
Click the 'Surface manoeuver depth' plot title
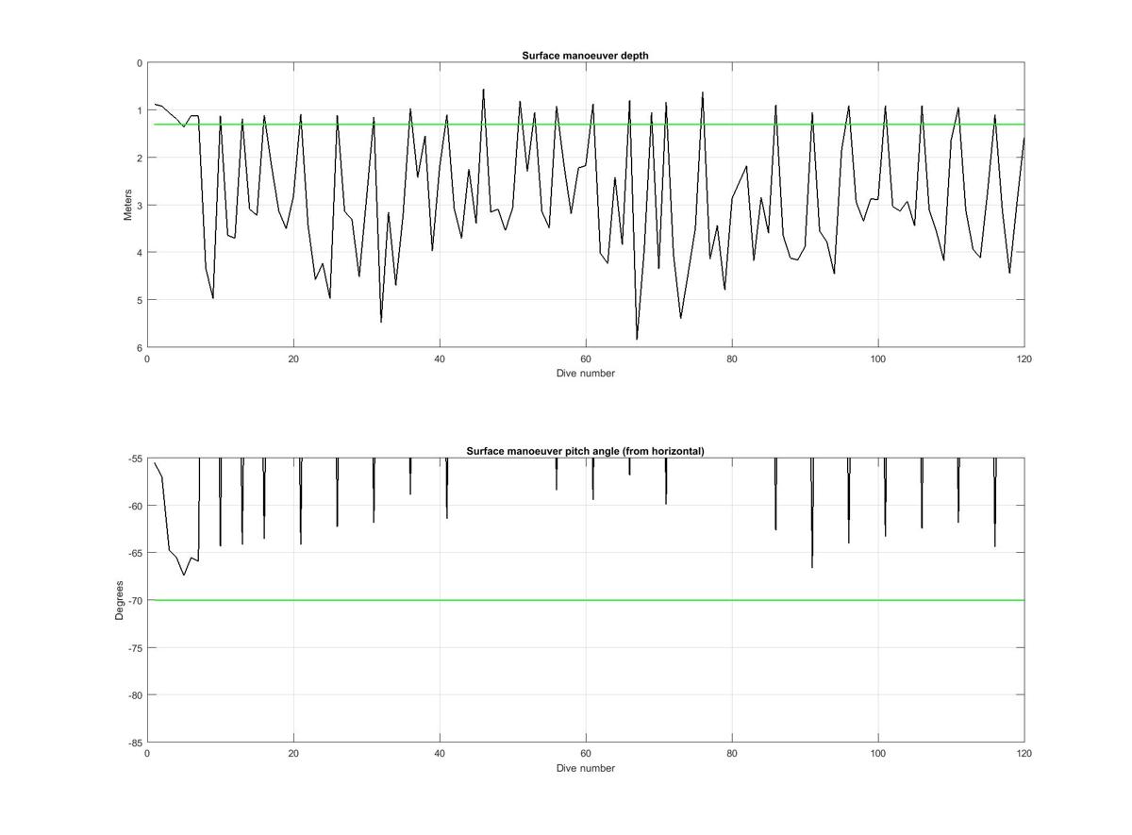pos(585,56)
